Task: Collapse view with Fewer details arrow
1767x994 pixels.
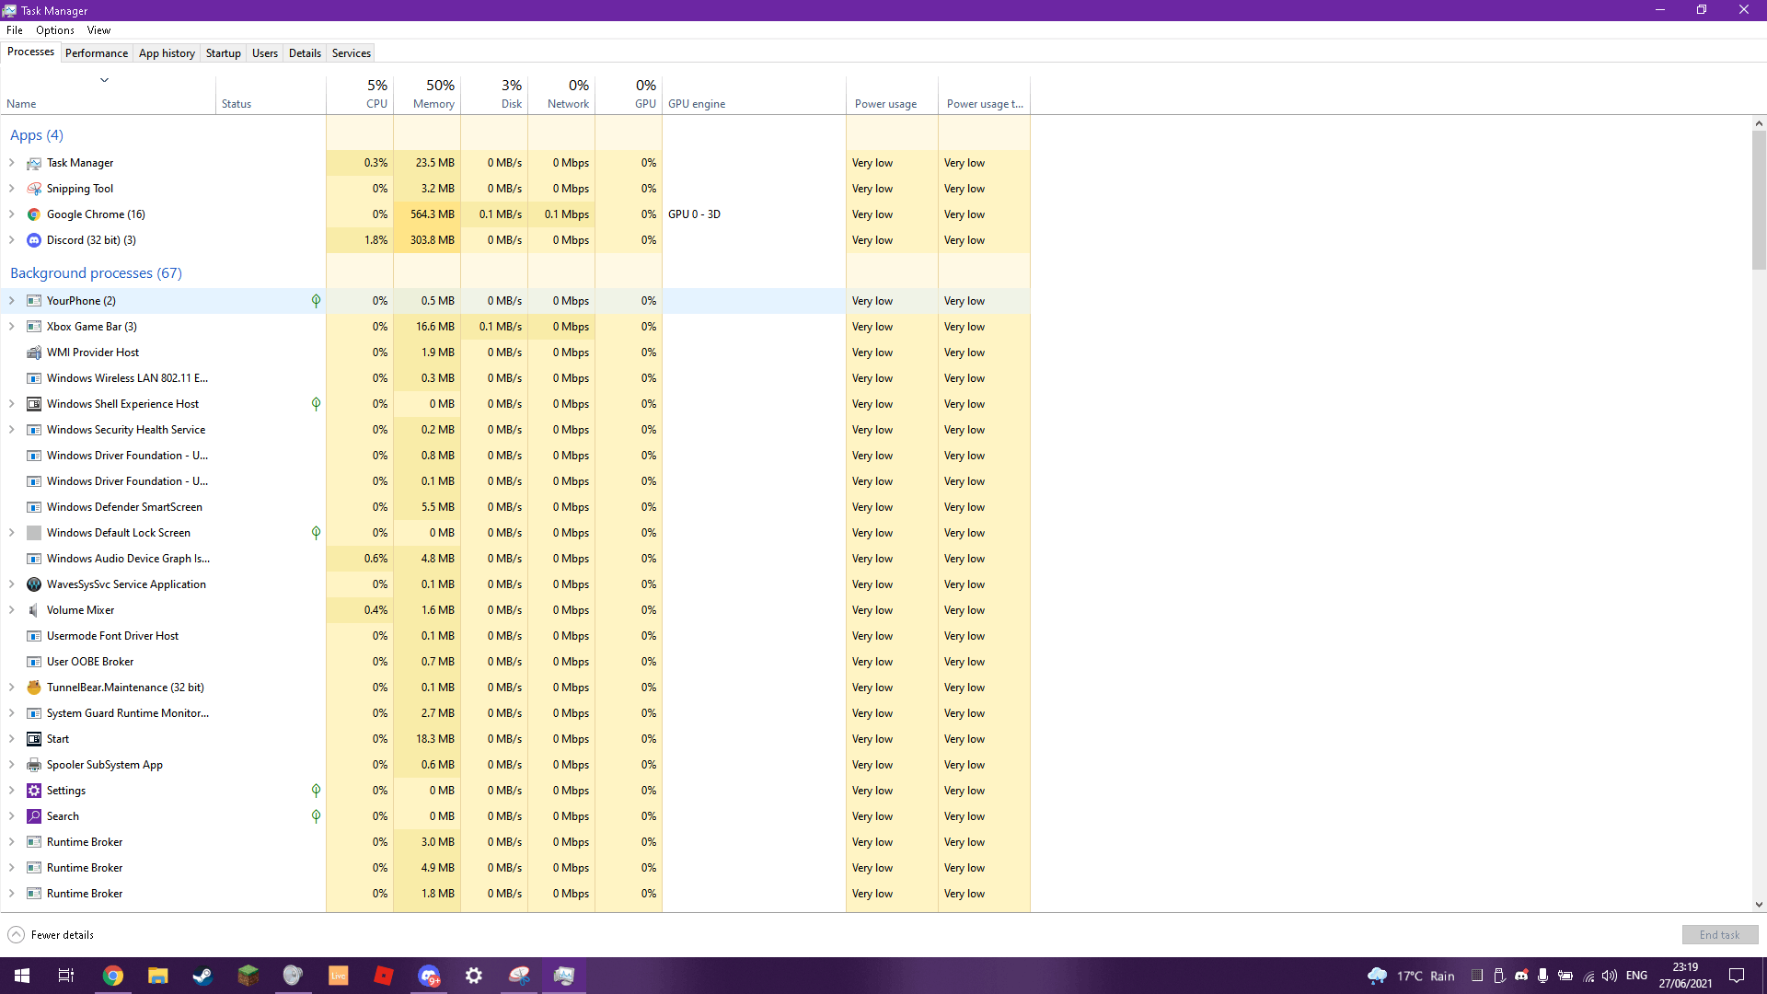Action: coord(17,935)
